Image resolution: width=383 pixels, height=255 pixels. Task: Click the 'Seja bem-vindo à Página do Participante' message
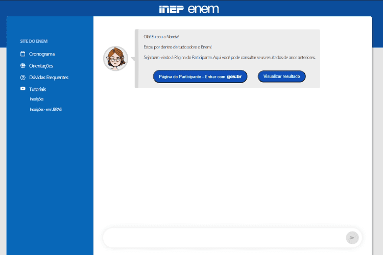click(x=229, y=58)
